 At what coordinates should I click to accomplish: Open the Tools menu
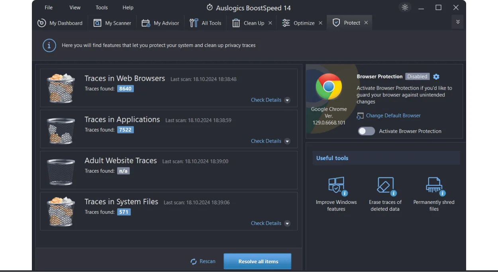click(x=102, y=8)
